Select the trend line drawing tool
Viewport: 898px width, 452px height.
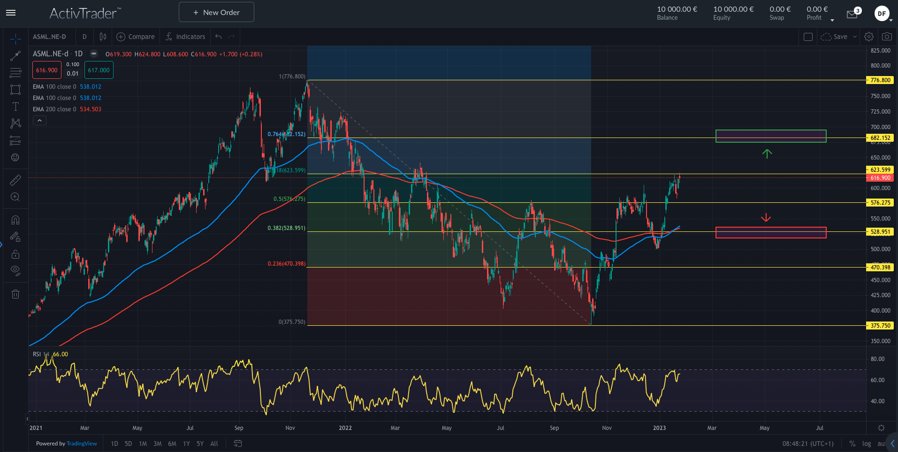tap(15, 56)
